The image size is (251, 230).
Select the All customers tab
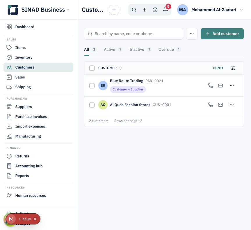coord(90,49)
